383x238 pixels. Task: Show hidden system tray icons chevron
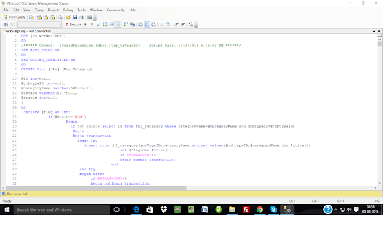[336, 210]
